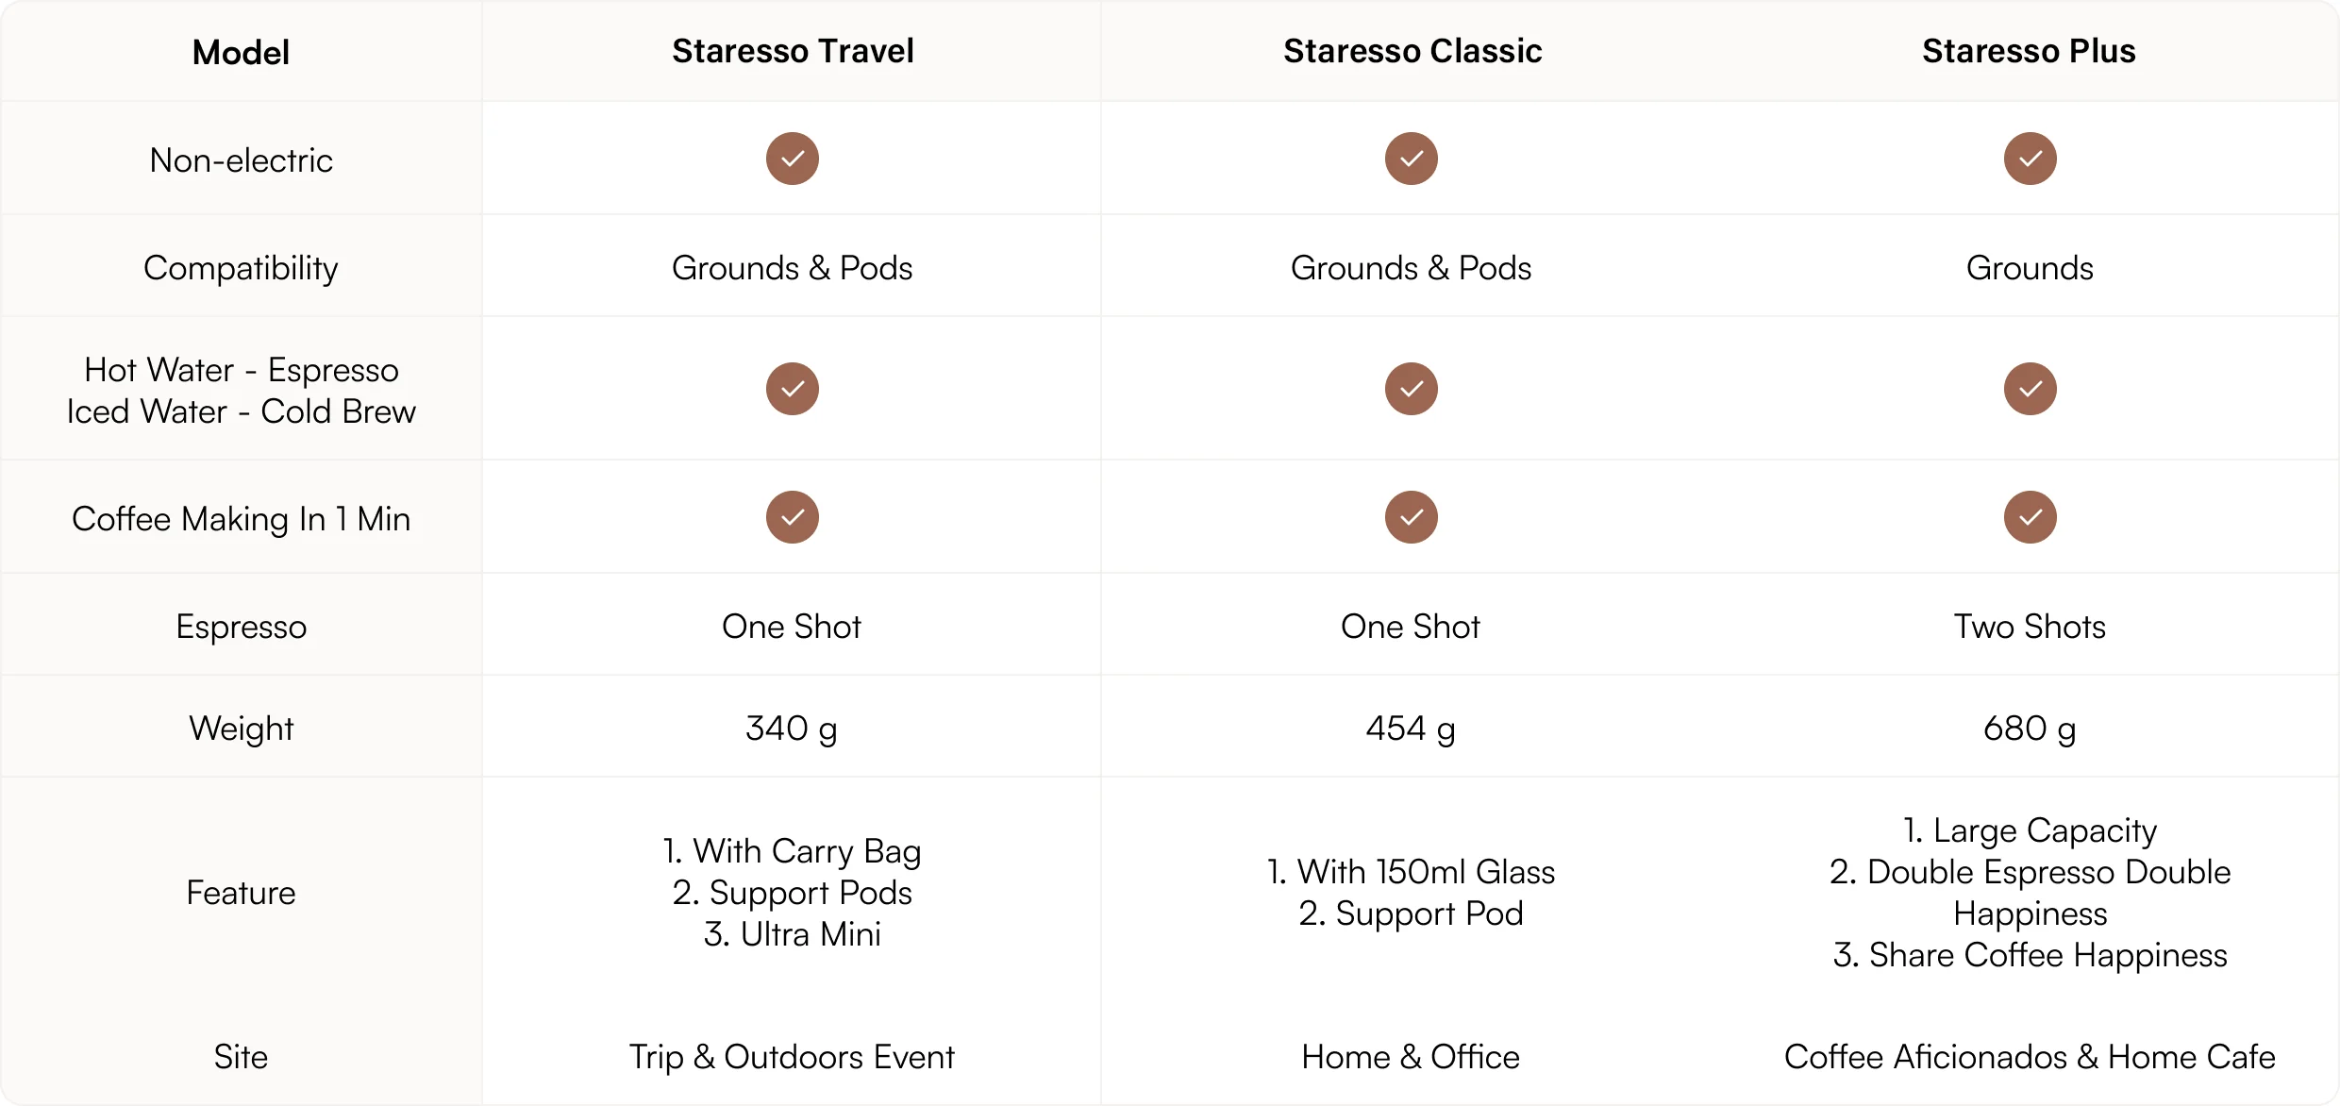2340x1106 pixels.
Task: Select the Staresso Classic column header
Action: tap(1412, 51)
